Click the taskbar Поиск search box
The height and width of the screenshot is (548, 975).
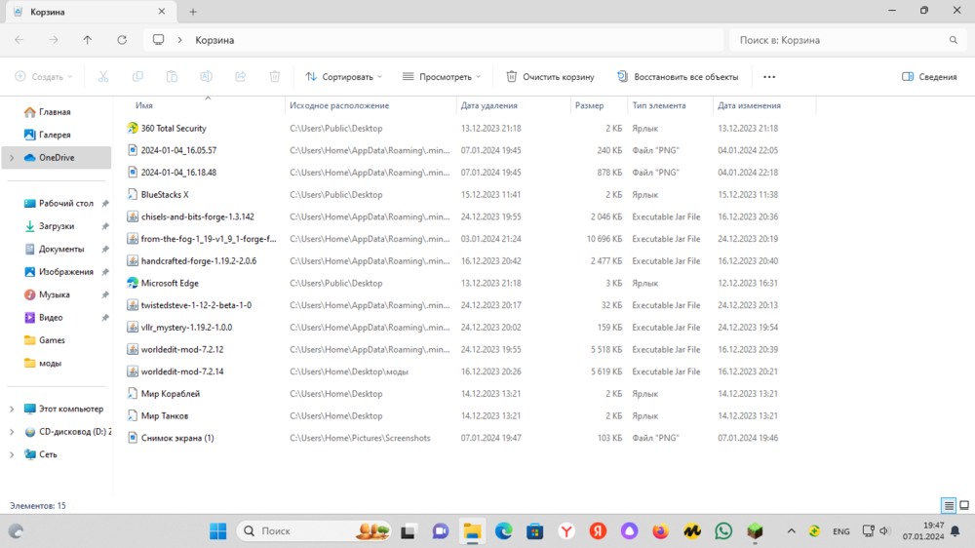pos(314,531)
